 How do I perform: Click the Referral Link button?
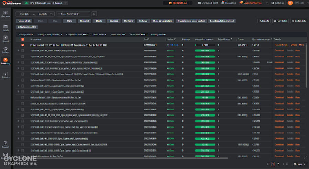[x=178, y=3]
